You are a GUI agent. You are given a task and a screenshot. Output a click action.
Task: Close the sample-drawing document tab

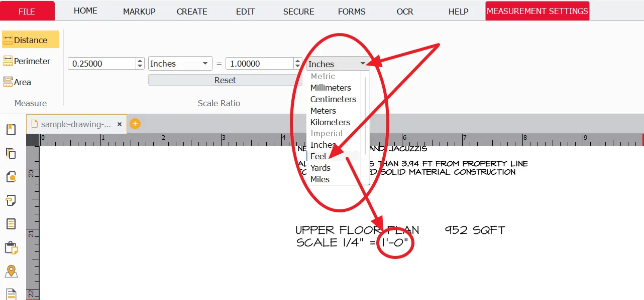coord(120,124)
